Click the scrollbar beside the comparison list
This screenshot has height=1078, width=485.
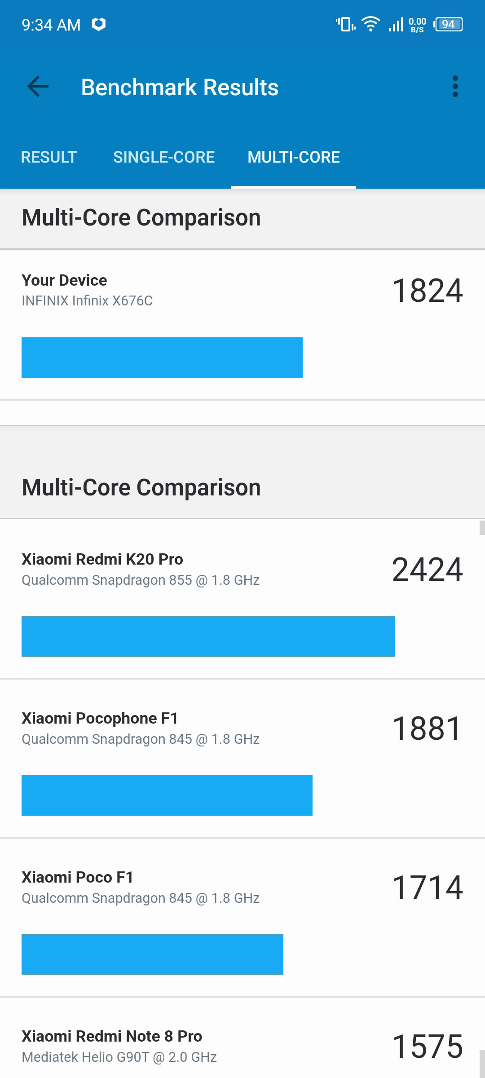[482, 528]
